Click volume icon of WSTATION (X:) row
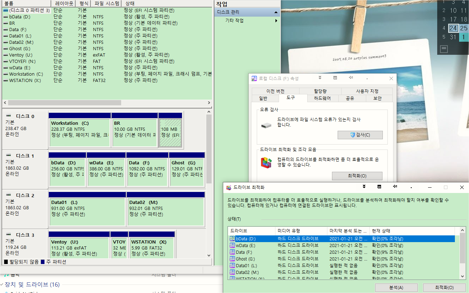 (x=5, y=80)
